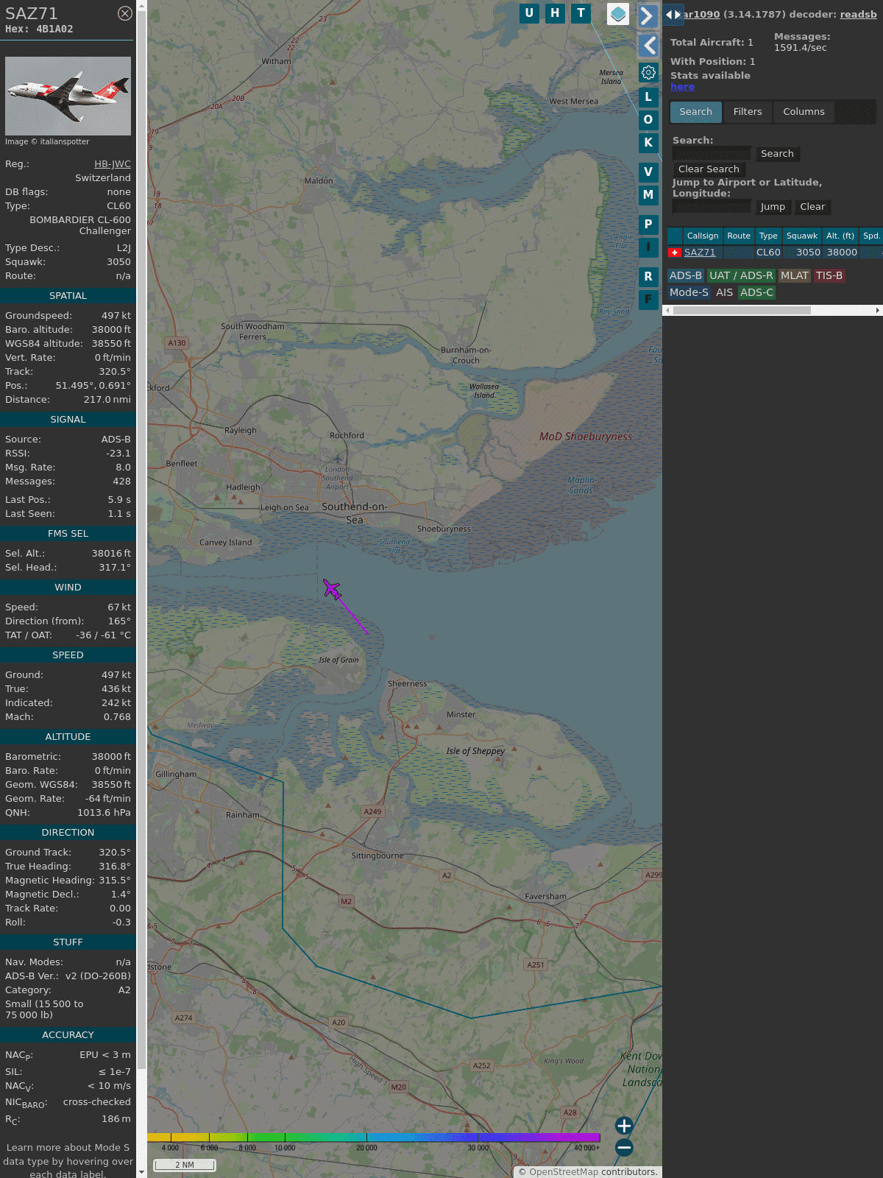Click the settings gear icon
Viewport: 883px width, 1178px height.
coord(648,73)
